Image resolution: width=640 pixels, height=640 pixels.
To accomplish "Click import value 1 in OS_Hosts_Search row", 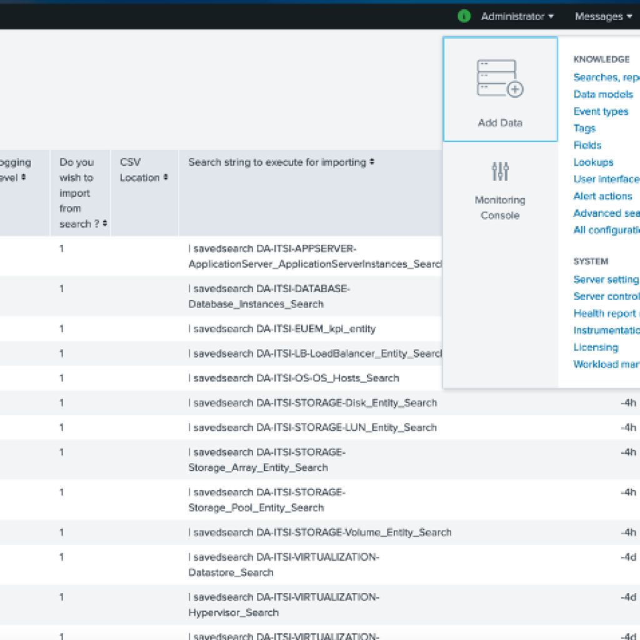I will [62, 378].
